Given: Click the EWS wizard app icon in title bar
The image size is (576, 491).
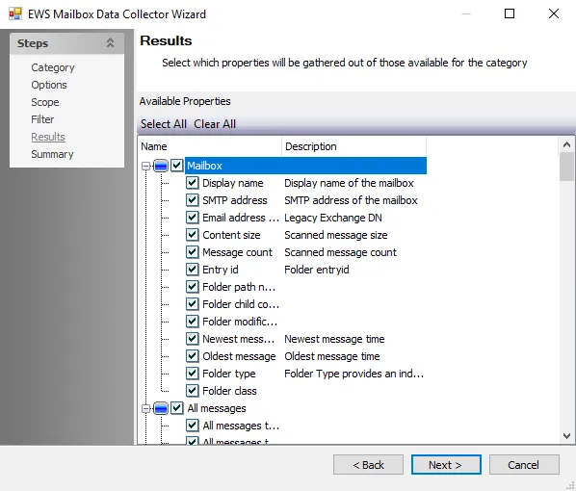Looking at the screenshot, I should (x=15, y=13).
